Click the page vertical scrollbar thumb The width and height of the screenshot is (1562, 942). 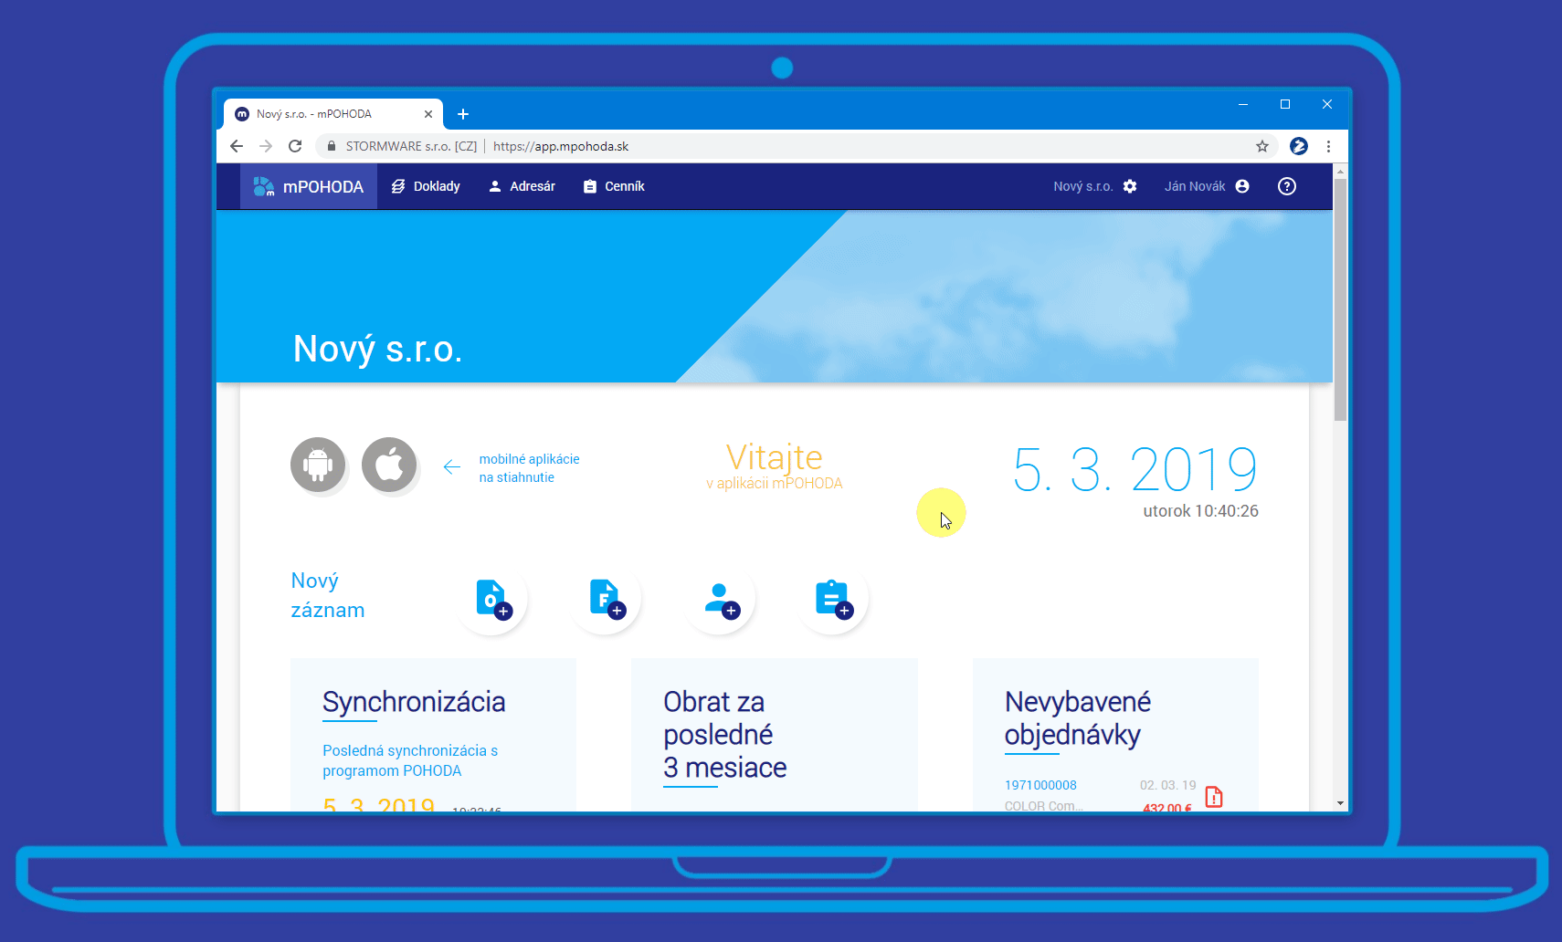tap(1340, 299)
